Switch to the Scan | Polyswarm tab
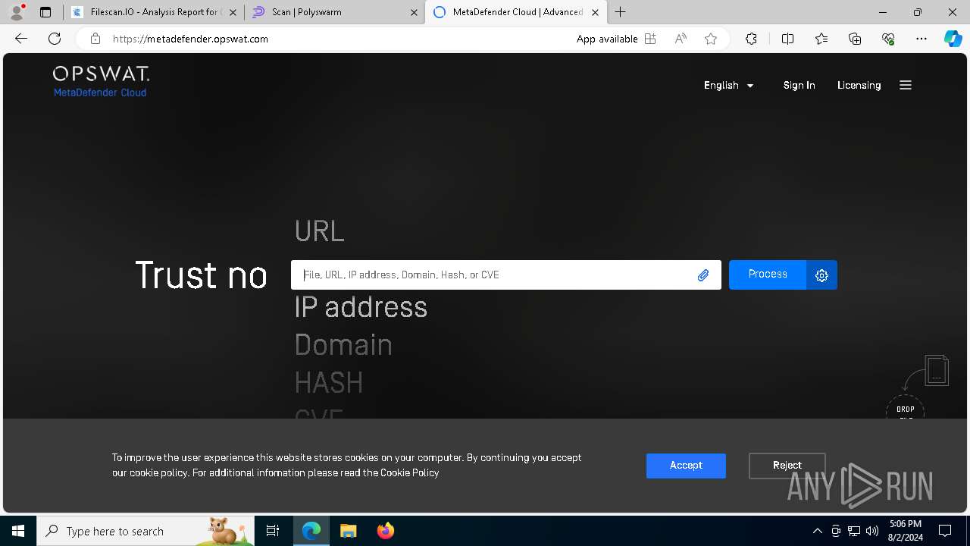 point(335,12)
